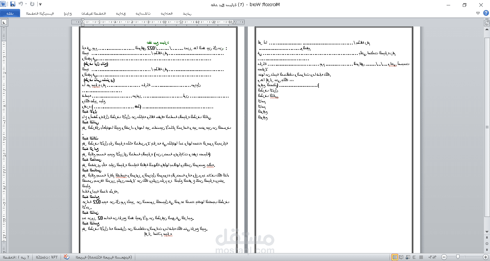Open Microsoft Word Help
Viewport: 490px width, 261px height.
(x=486, y=13)
